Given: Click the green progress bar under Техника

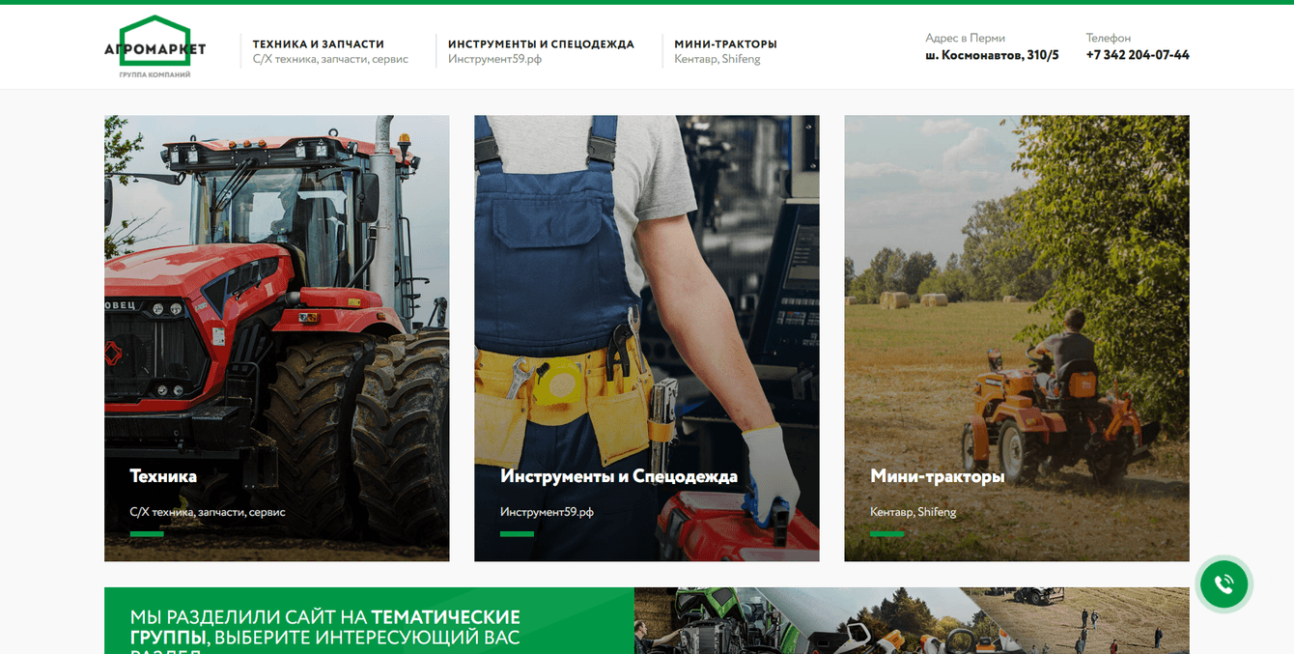Looking at the screenshot, I should coord(146,532).
